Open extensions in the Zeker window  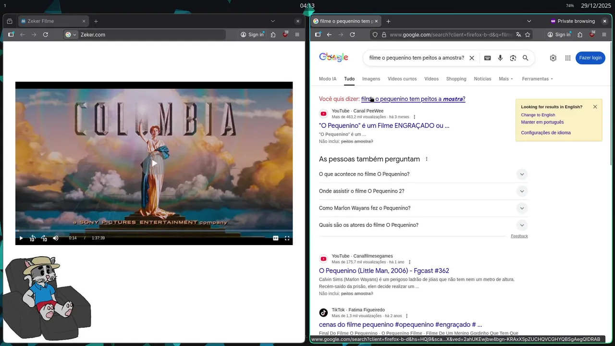pos(273,35)
